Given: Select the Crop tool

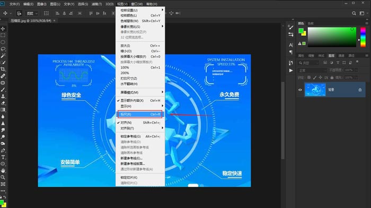Looking at the screenshot, I should (3, 69).
